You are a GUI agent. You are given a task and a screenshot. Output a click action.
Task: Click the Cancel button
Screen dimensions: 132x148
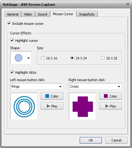[116, 140]
